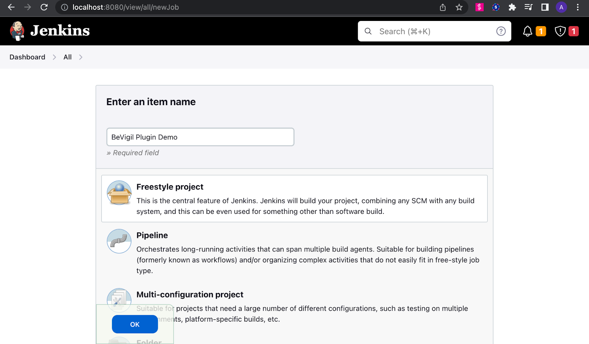Go to the Dashboard breadcrumb link
Screen dimensions: 589x344
click(x=27, y=57)
